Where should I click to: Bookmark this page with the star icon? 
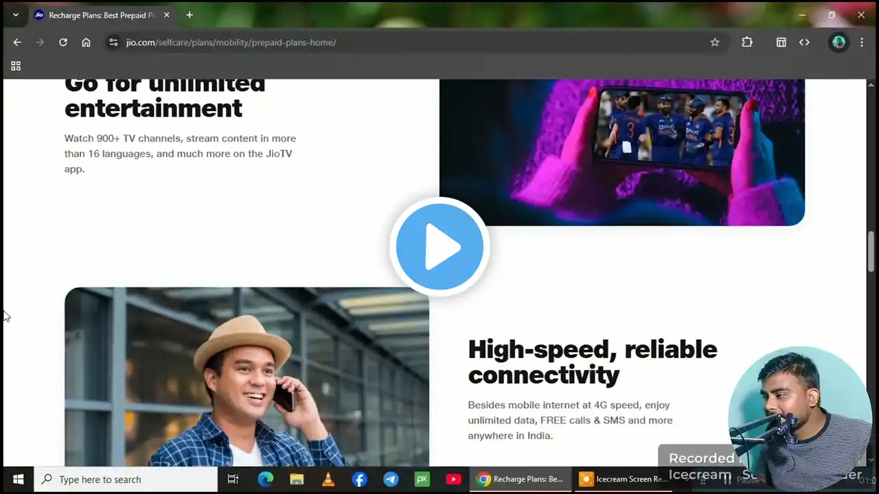coord(715,43)
